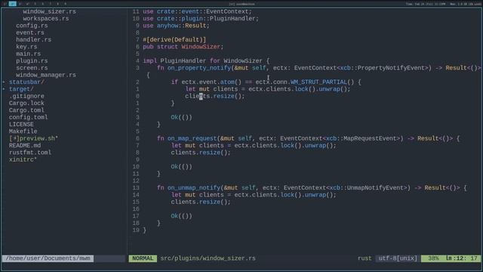
Task: Open config.rs in the file tree
Action: [32, 26]
